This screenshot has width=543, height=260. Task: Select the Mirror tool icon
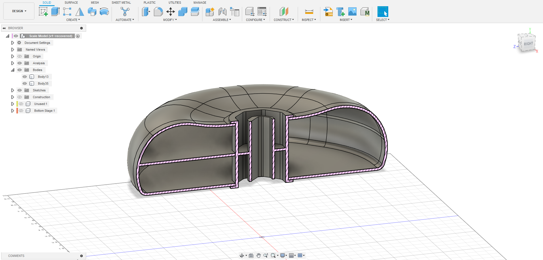point(80,12)
